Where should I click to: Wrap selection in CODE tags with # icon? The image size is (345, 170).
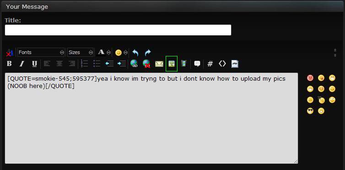[210, 64]
